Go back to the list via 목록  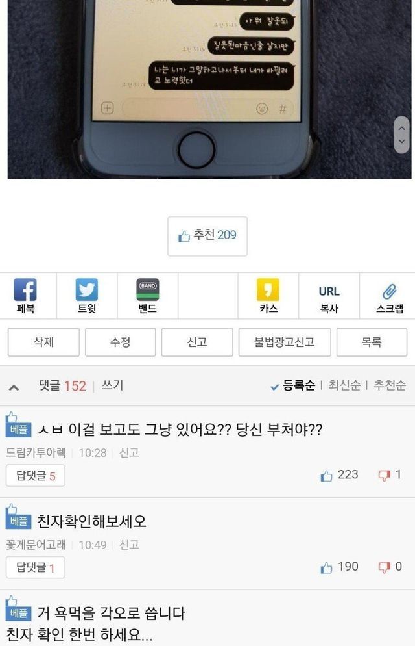(x=372, y=342)
